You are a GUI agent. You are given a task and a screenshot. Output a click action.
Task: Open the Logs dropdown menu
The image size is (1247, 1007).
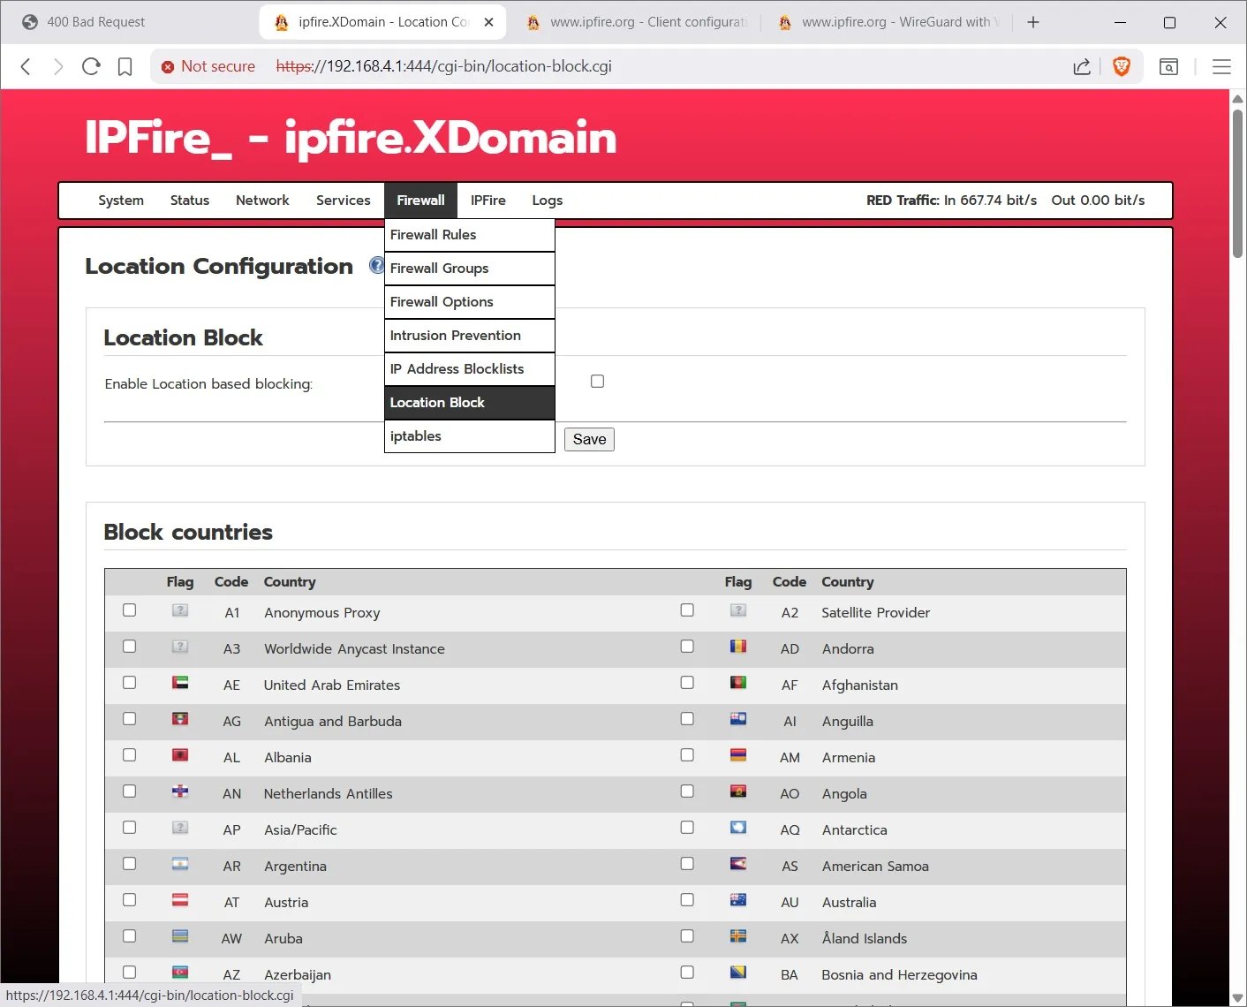point(547,201)
